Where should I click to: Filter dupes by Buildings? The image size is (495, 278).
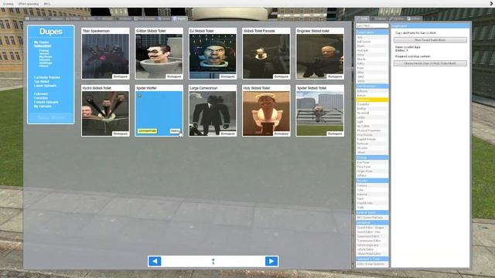pyautogui.click(x=46, y=63)
